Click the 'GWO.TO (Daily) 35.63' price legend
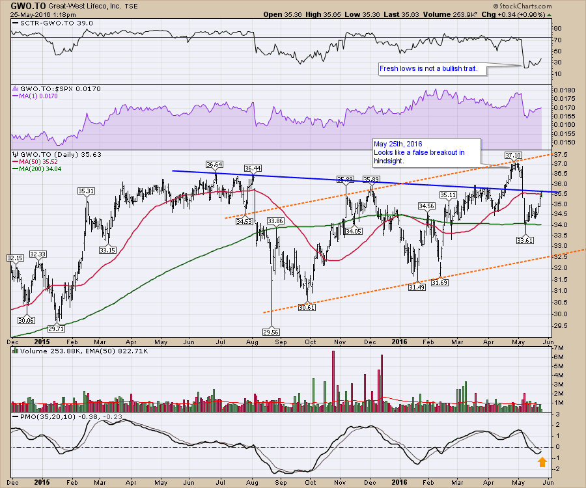Viewport: 586px width, 488px height. 57,155
